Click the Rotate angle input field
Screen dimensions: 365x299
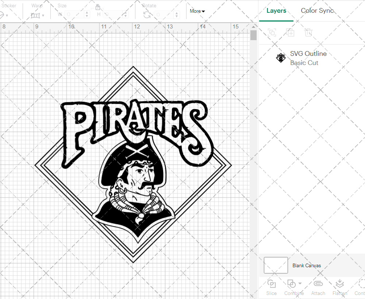(x=164, y=15)
